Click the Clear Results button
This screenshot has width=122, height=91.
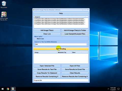(x=75, y=73)
